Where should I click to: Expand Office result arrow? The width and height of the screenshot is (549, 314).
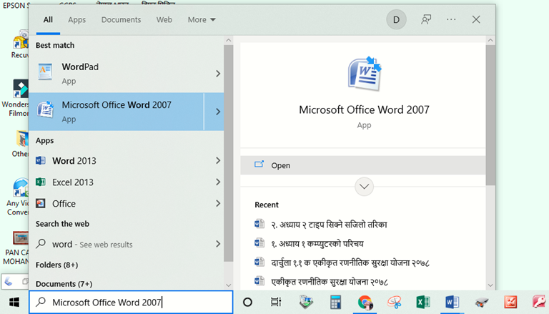218,203
